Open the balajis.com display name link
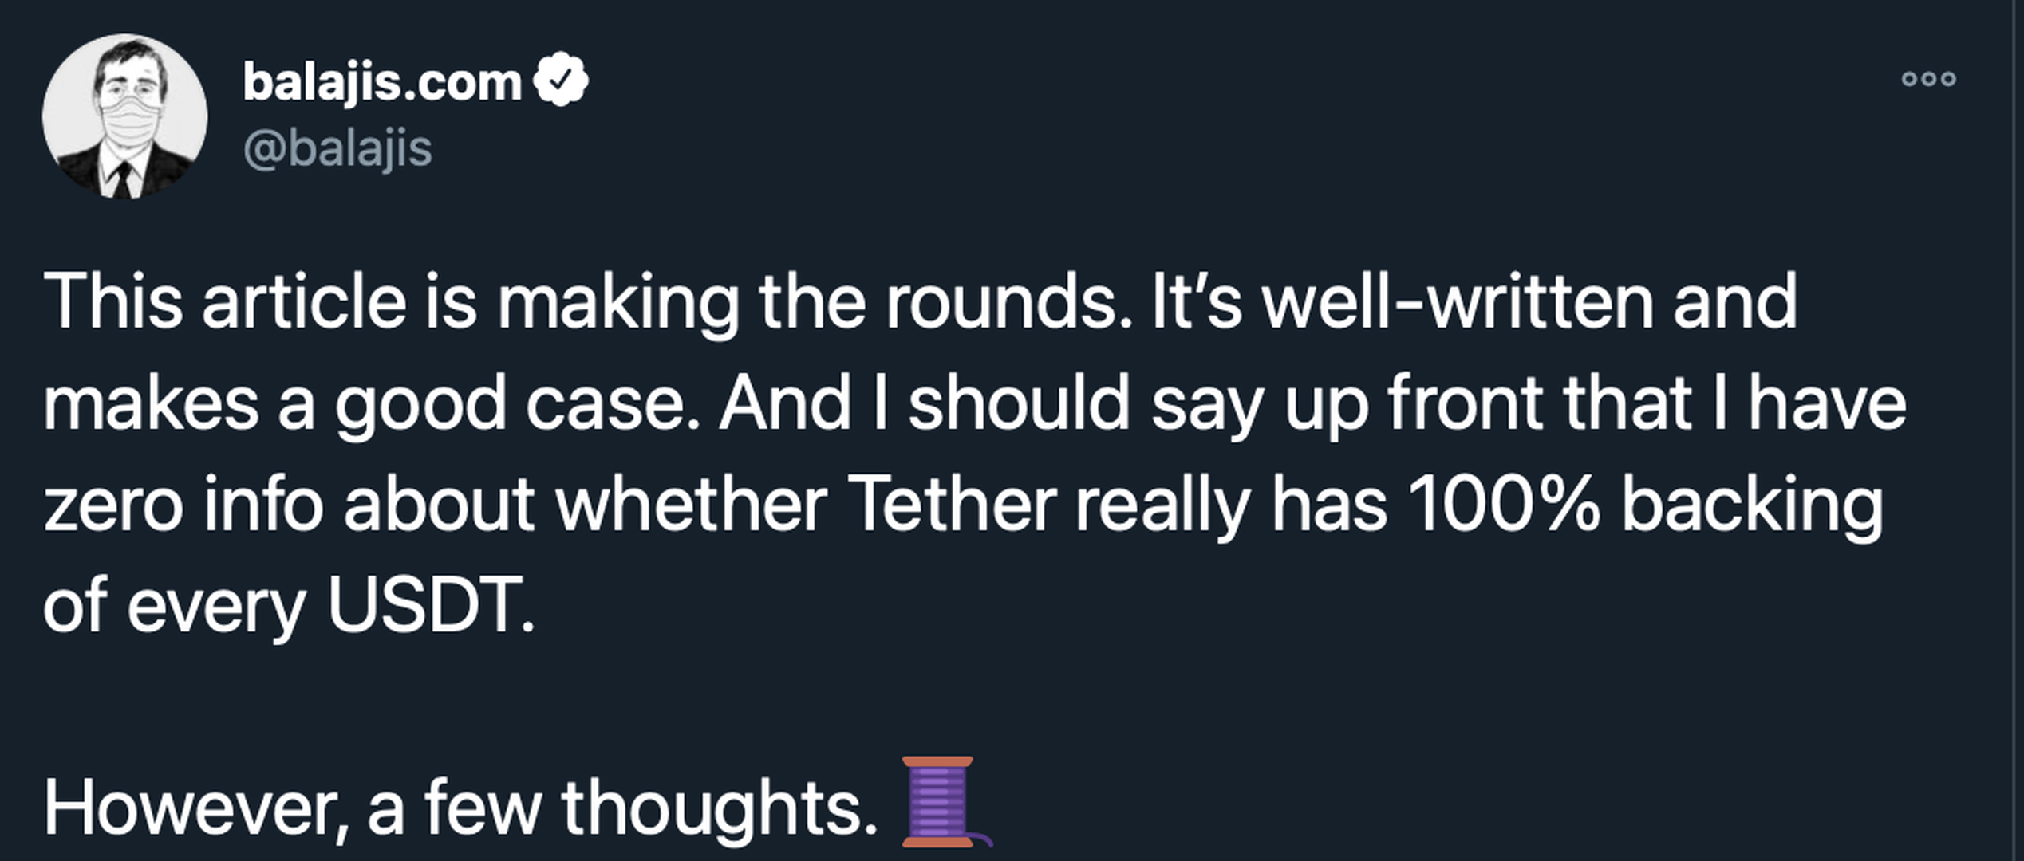 [x=382, y=83]
